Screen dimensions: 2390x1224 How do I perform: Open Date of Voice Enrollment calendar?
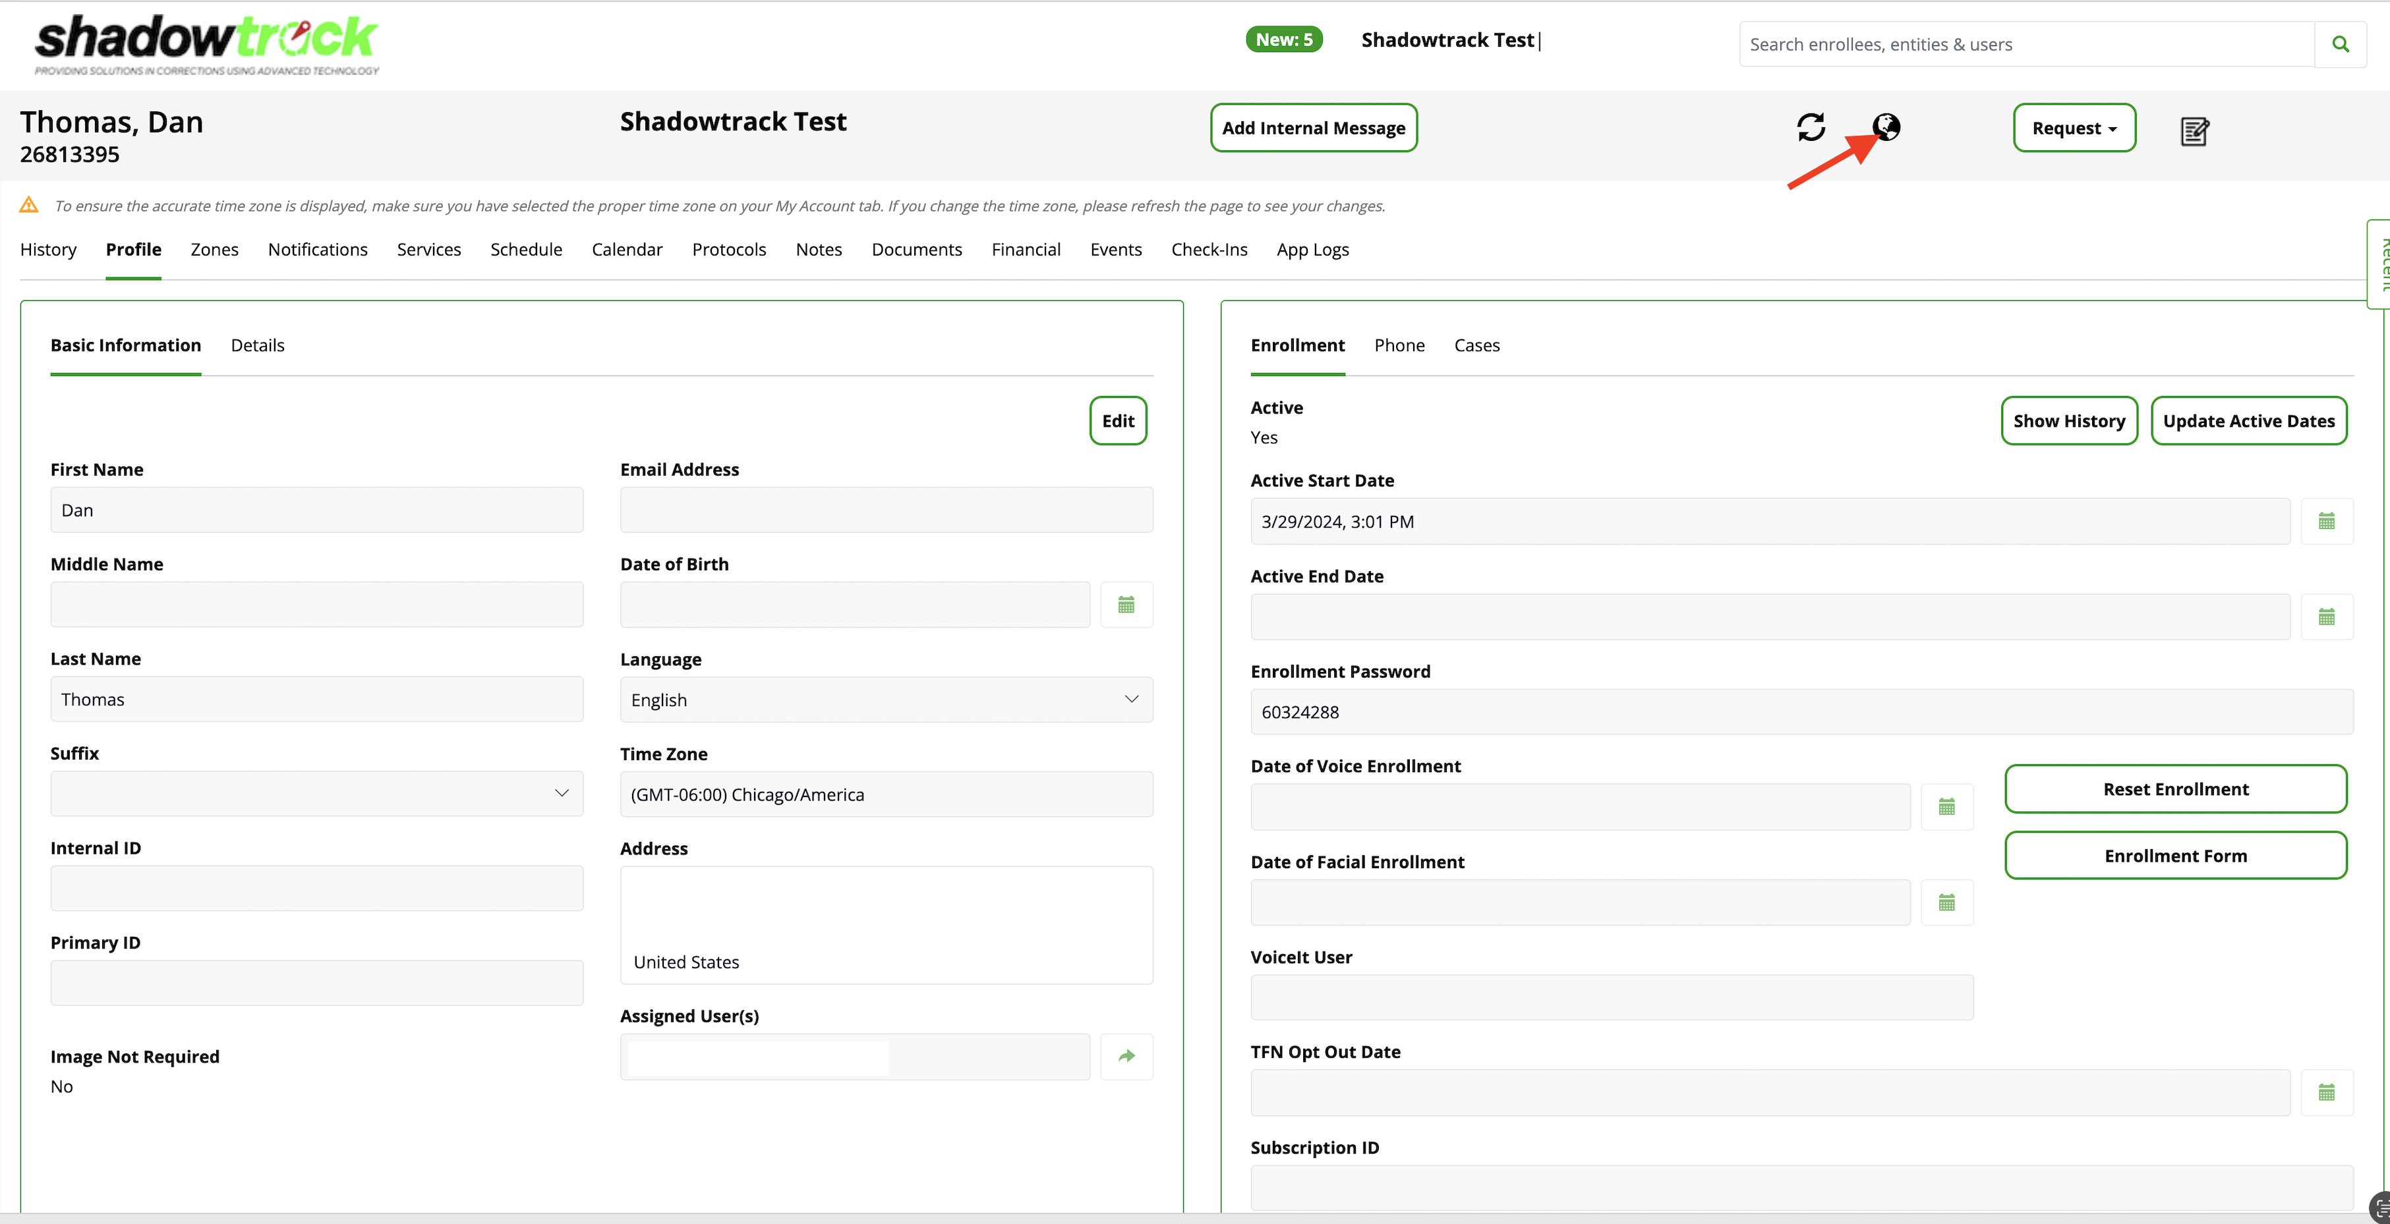point(1946,807)
